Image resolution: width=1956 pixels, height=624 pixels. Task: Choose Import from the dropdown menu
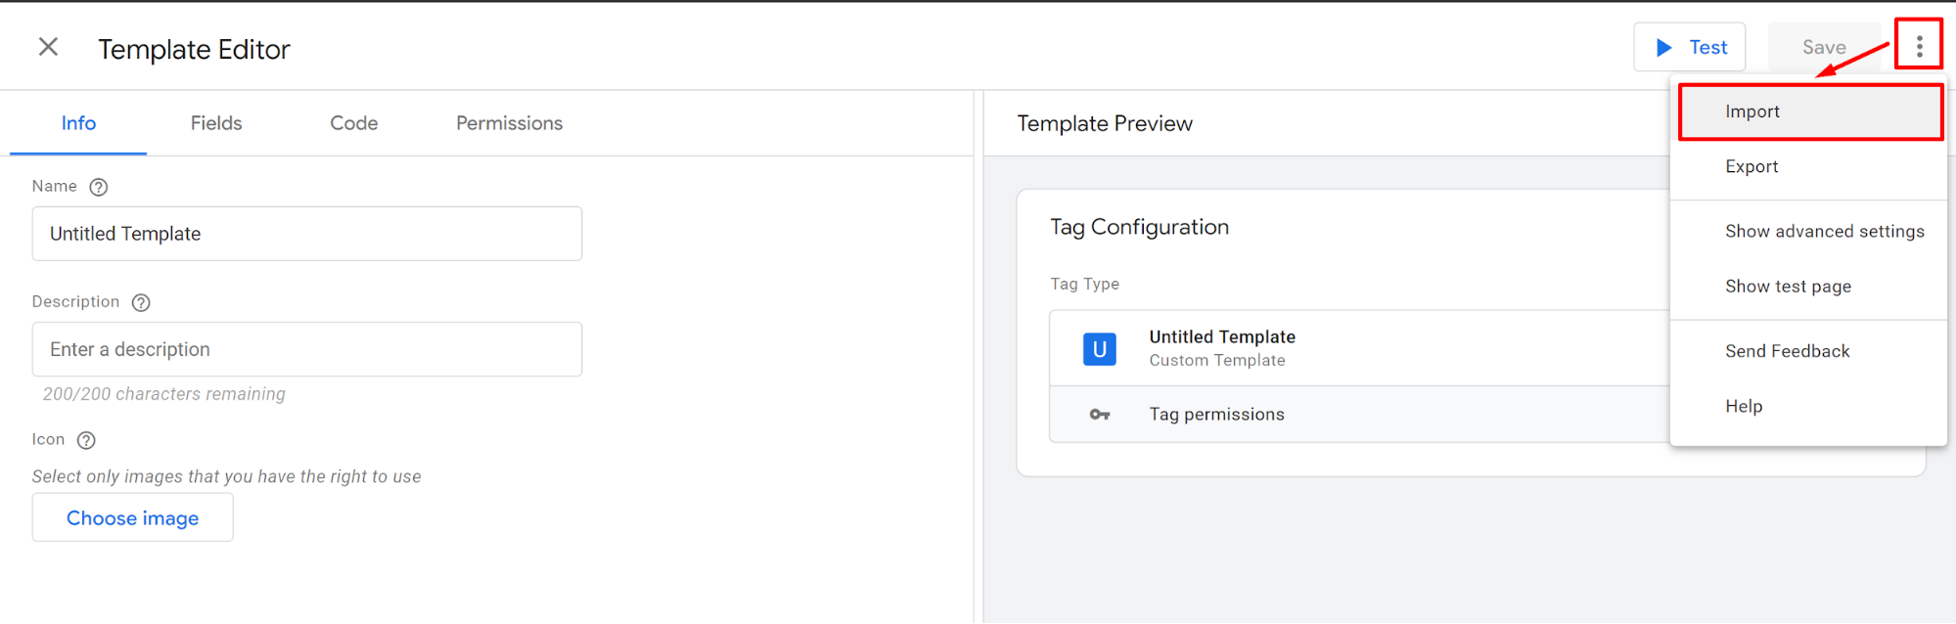1751,111
